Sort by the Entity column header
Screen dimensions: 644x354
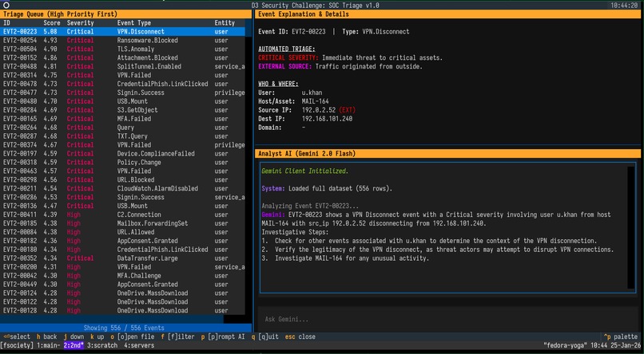click(x=225, y=23)
